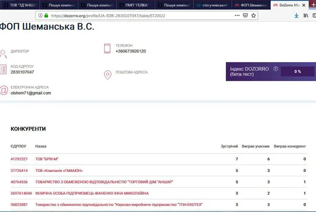
Task: Click competitor wins 1 in АНШАР row
Action: pyautogui.click(x=304, y=182)
